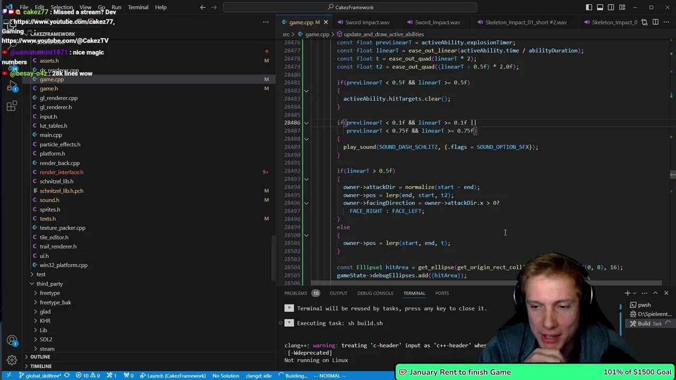Open editor more actions ellipsis
The image size is (676, 380).
point(666,22)
